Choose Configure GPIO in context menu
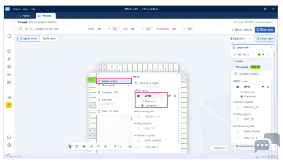The height and width of the screenshot is (163, 283). [113, 92]
